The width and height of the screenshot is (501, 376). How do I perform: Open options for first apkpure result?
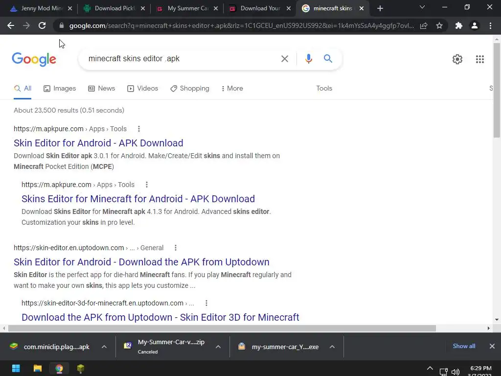[x=138, y=129]
